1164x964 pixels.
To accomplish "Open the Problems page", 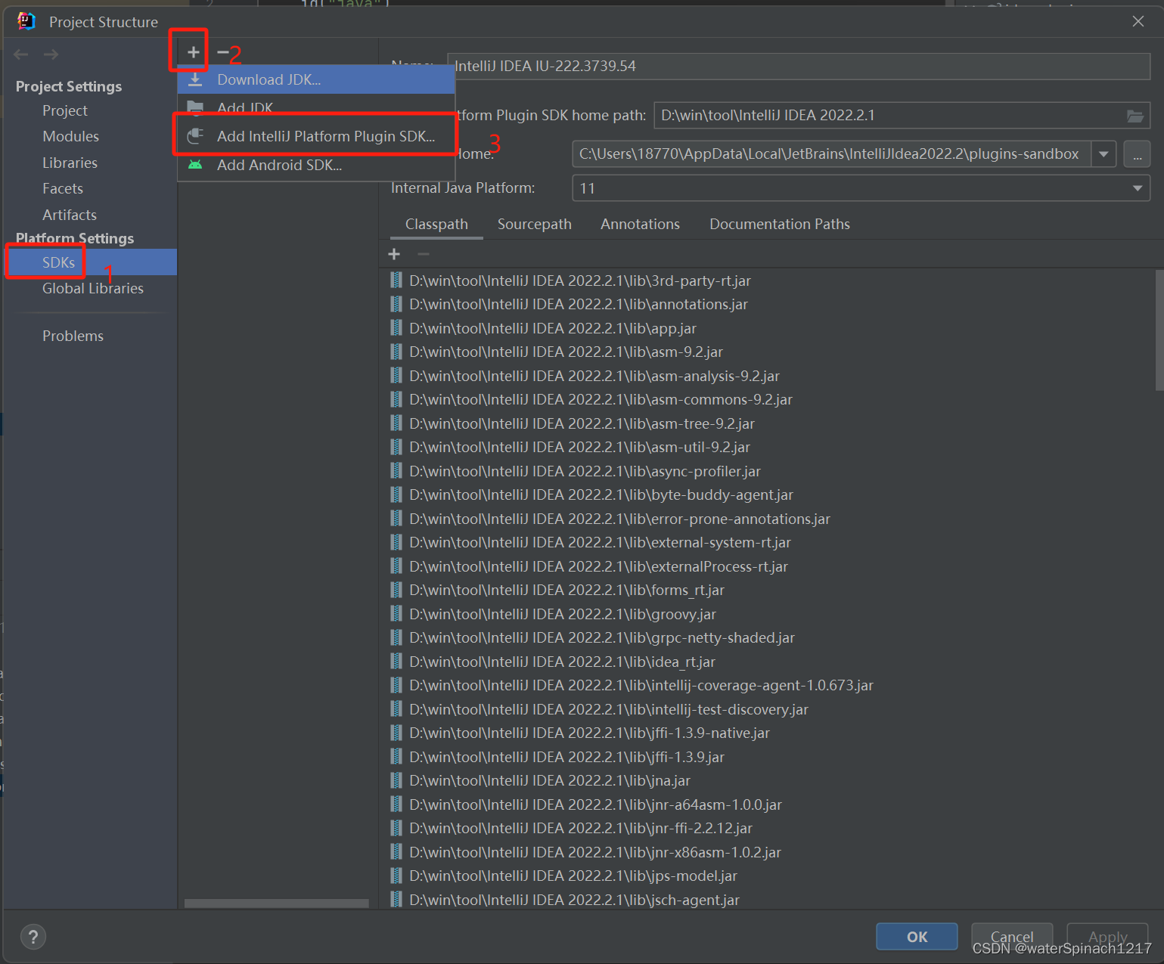I will [73, 336].
